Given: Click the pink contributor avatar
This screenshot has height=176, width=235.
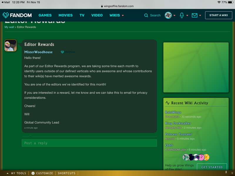Looking at the screenshot, I should click(201, 157).
